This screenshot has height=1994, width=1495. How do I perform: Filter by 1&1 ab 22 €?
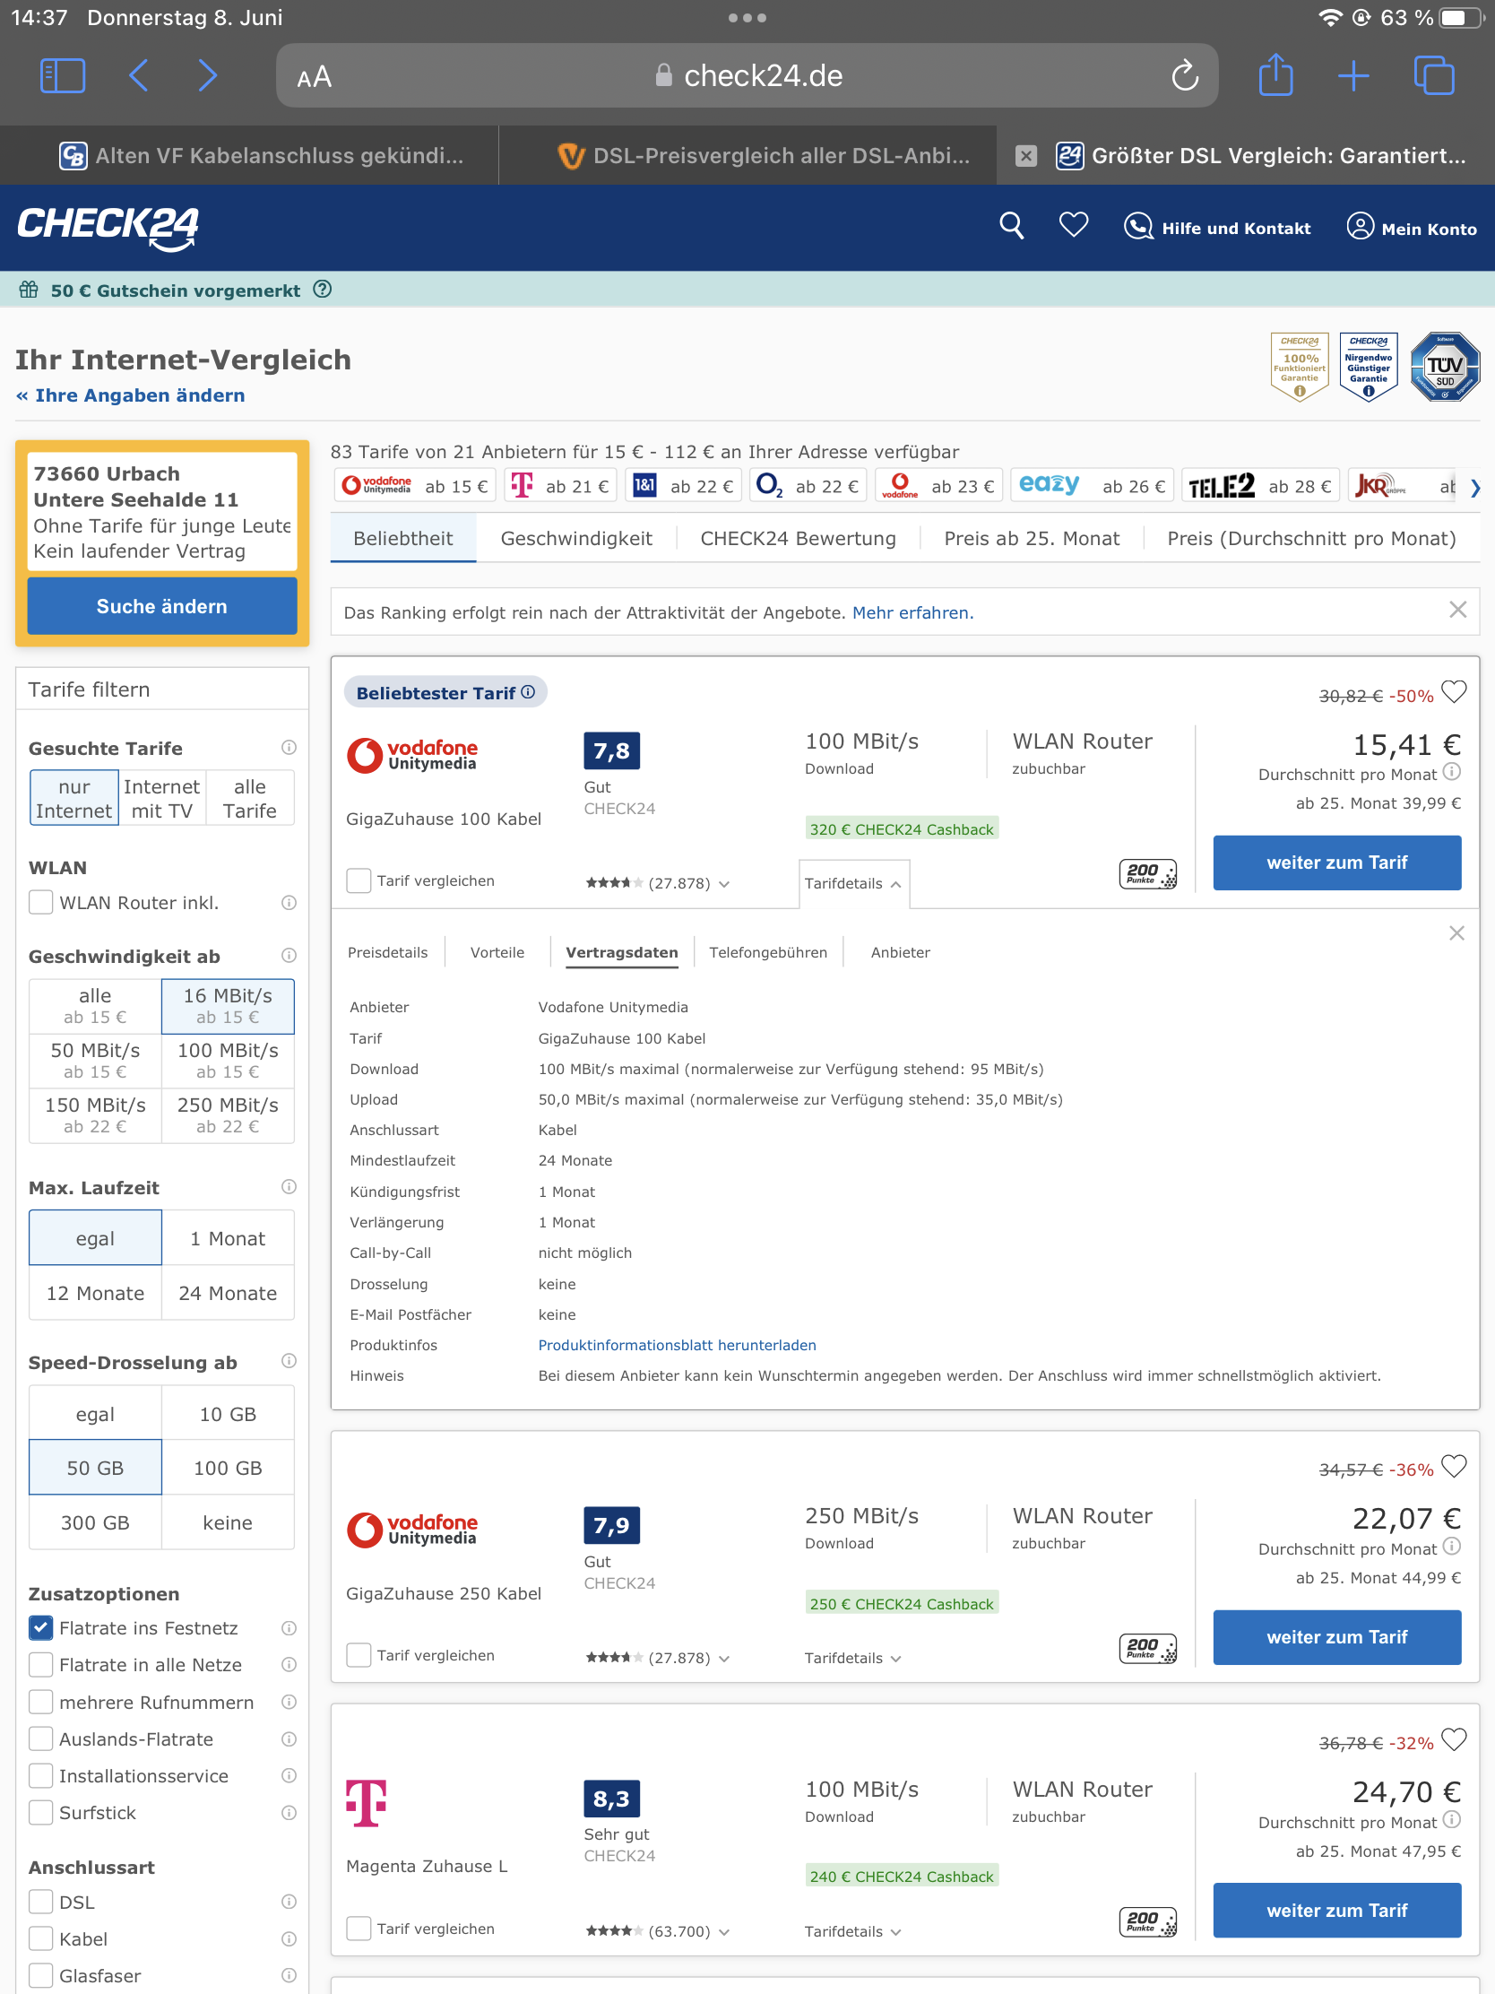684,486
